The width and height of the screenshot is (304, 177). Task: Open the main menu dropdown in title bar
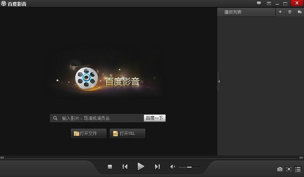[x=269, y=3]
